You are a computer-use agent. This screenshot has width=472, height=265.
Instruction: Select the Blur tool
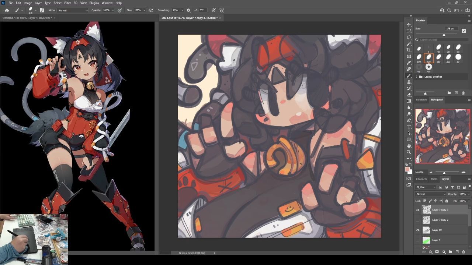pos(409,107)
